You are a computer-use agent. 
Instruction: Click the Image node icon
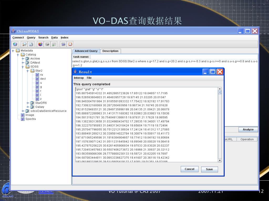click(23, 115)
